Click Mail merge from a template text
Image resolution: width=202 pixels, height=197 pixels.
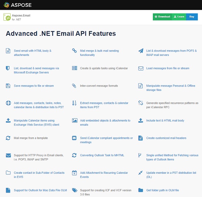pos(31,138)
